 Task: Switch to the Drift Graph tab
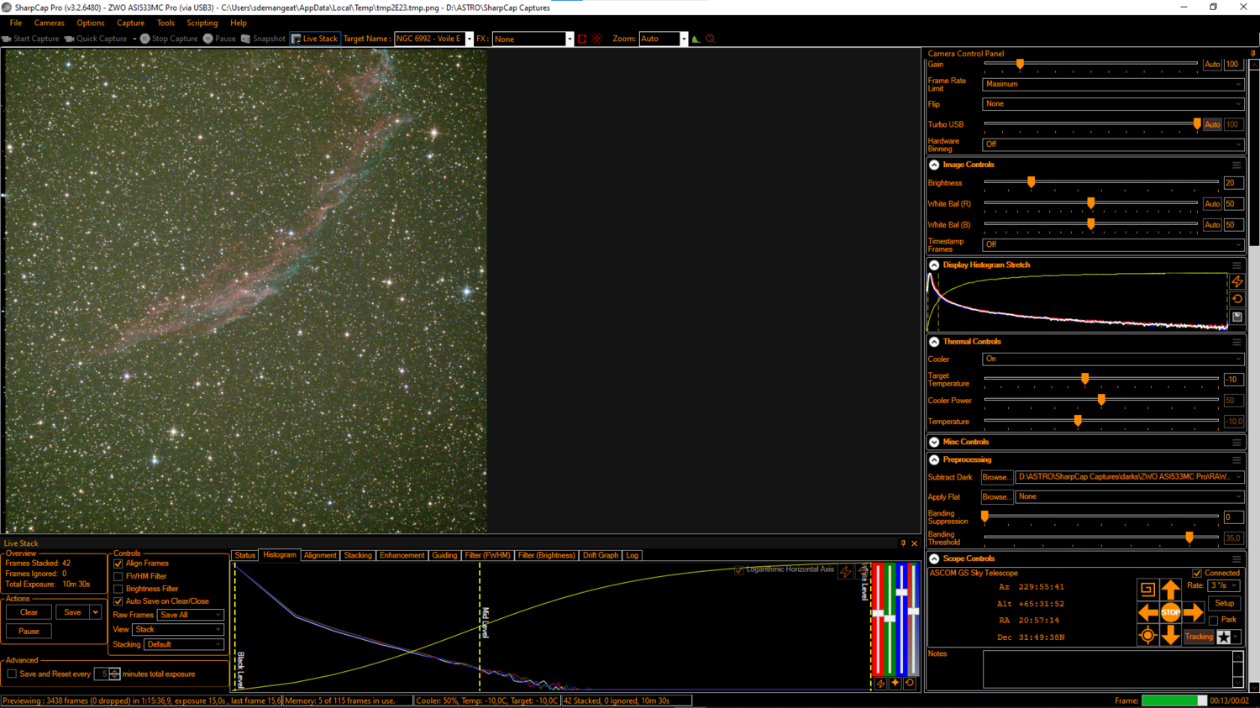click(600, 555)
